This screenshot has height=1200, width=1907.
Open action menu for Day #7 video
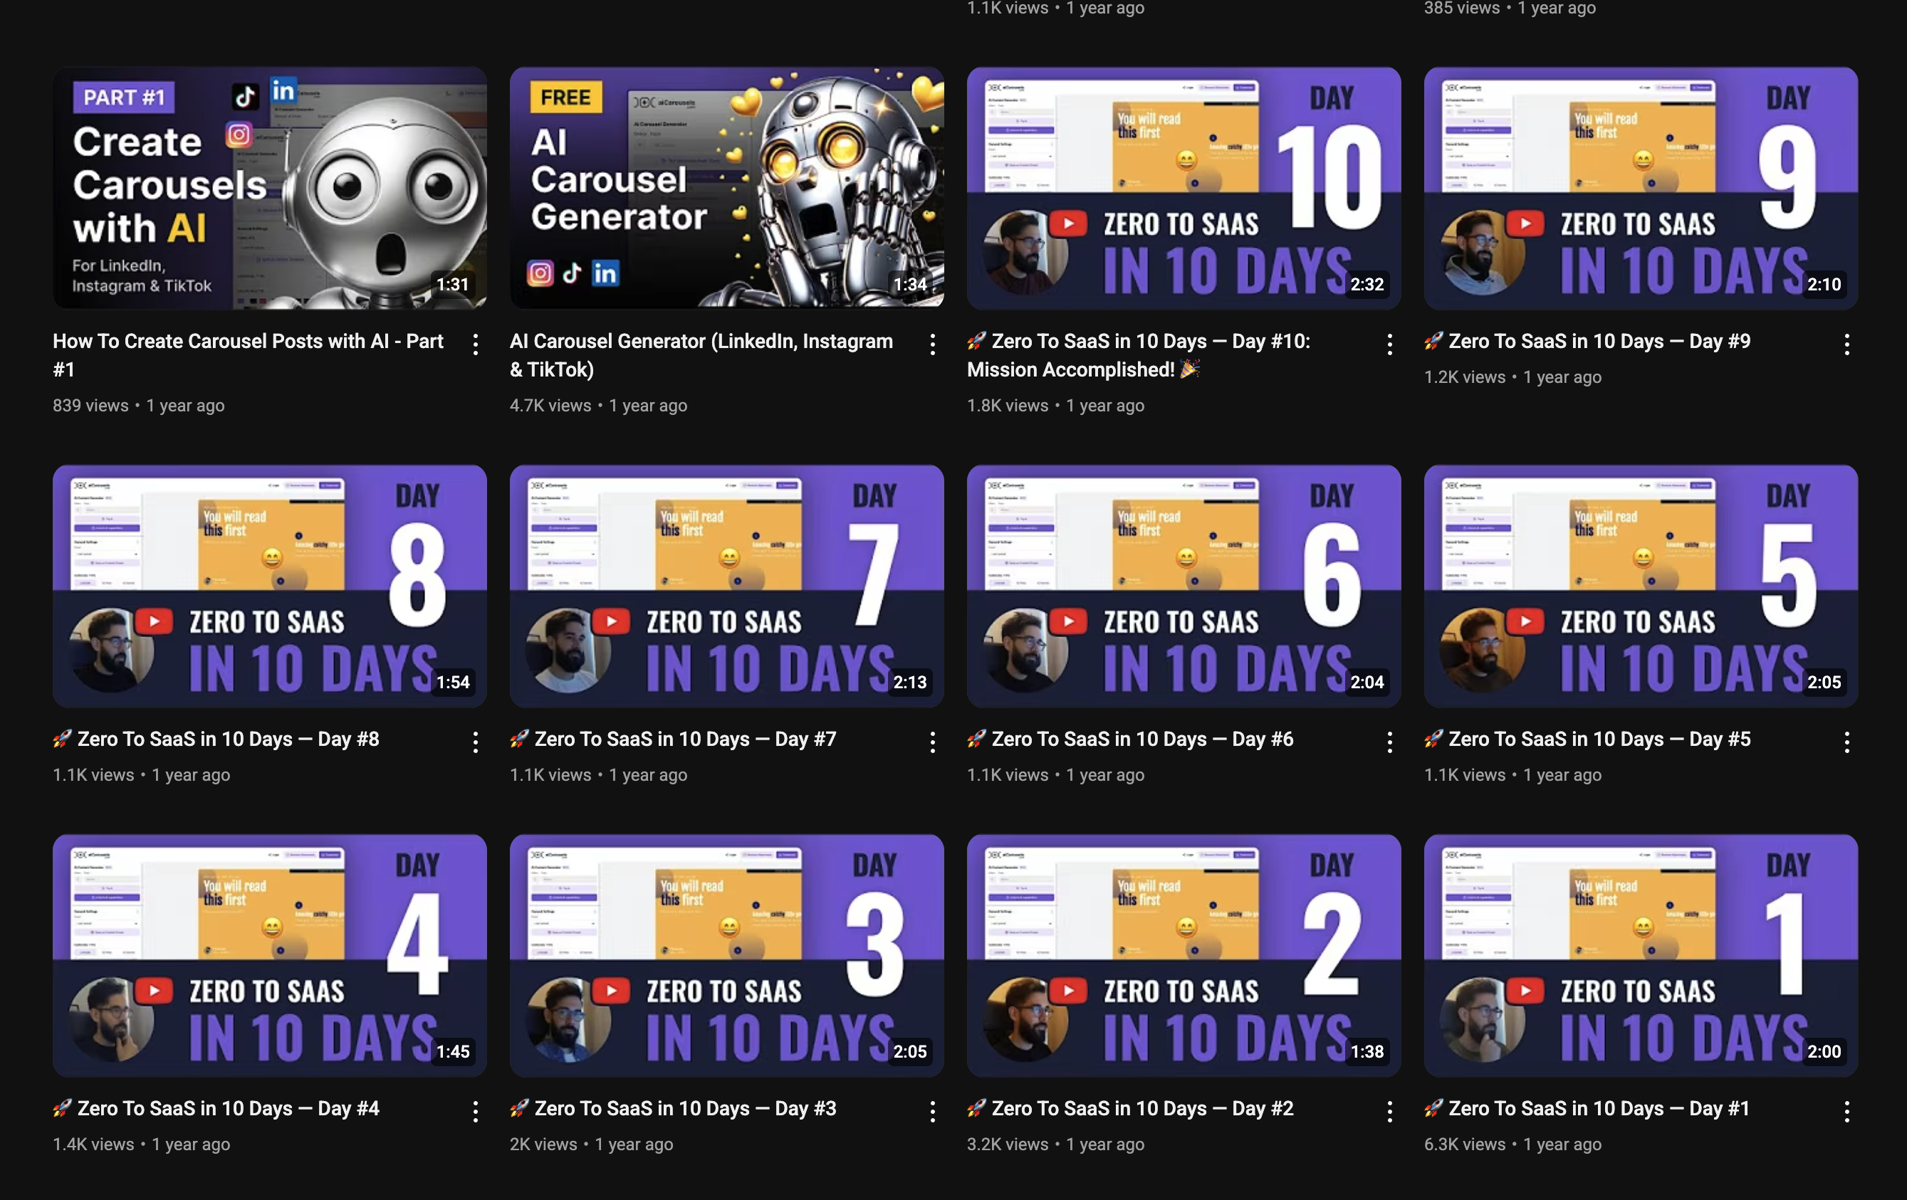click(932, 742)
